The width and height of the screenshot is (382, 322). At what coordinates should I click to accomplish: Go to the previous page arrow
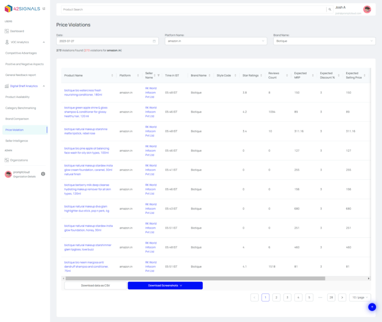(254, 297)
